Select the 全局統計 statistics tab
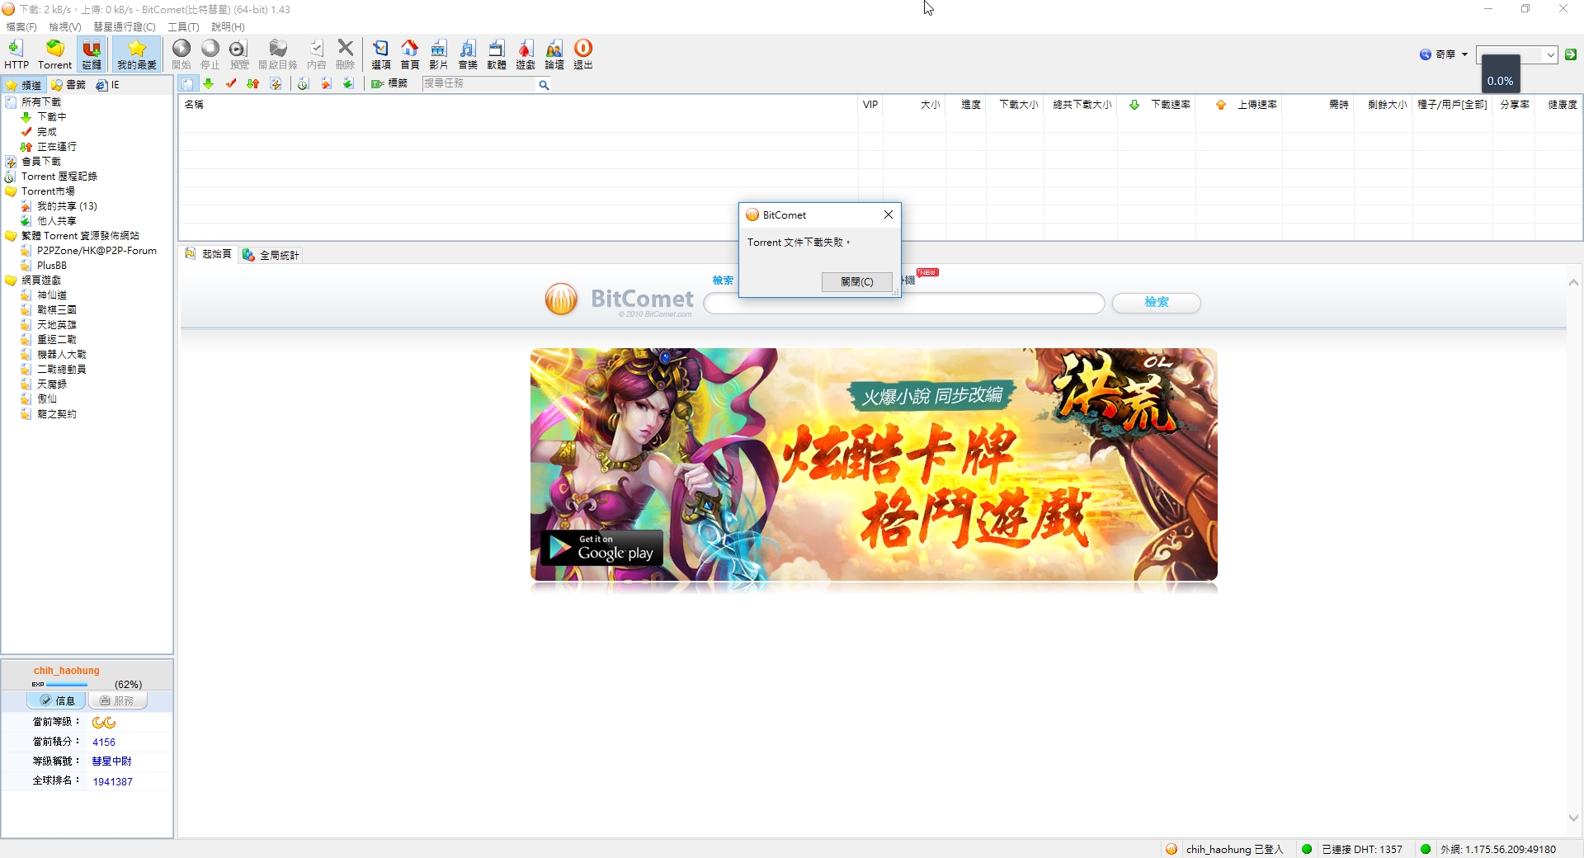Viewport: 1584px width, 858px height. pyautogui.click(x=271, y=255)
